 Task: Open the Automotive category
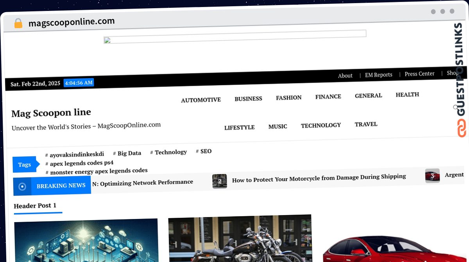click(201, 100)
